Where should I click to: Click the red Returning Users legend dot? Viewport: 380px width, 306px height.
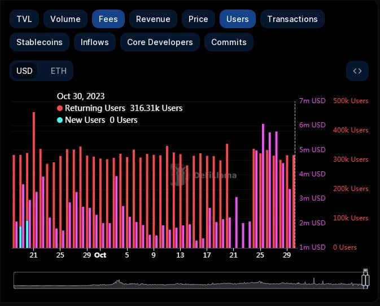[x=60, y=108]
